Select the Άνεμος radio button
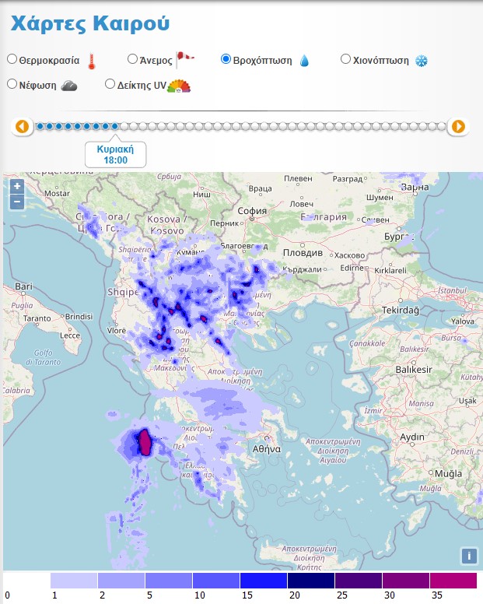The image size is (483, 604). [132, 59]
